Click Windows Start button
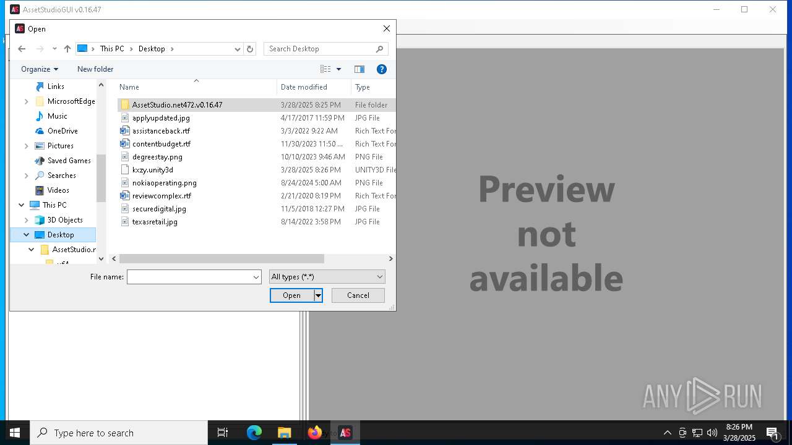The image size is (792, 445). 15,433
